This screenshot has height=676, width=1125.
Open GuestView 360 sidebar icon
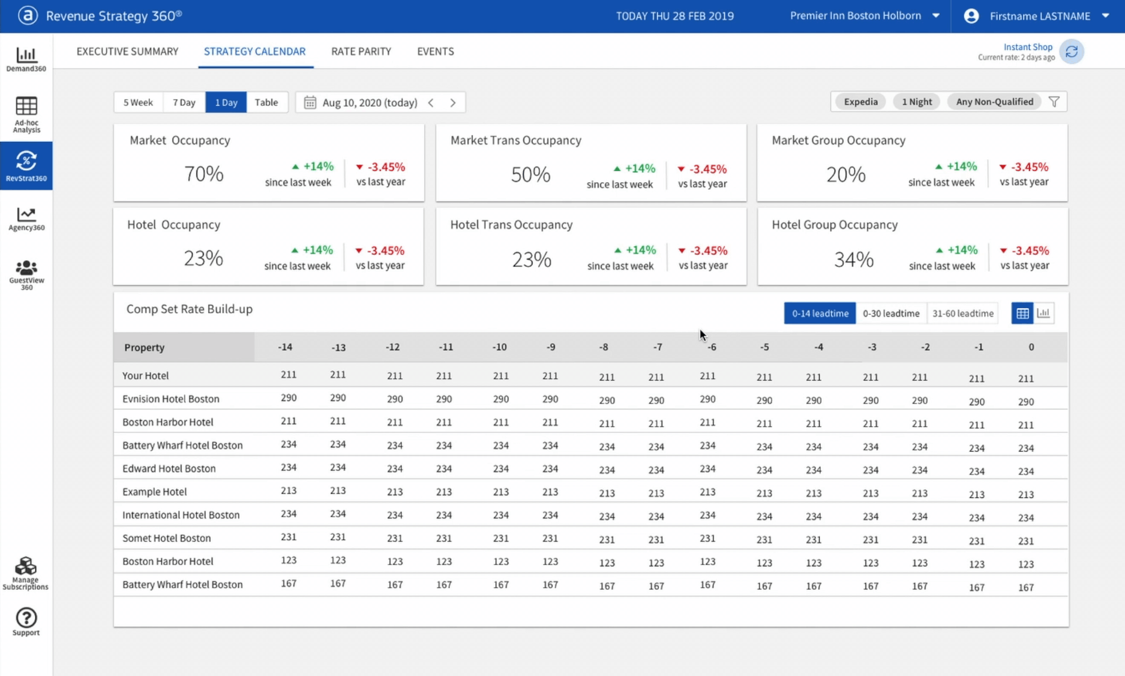click(x=26, y=268)
